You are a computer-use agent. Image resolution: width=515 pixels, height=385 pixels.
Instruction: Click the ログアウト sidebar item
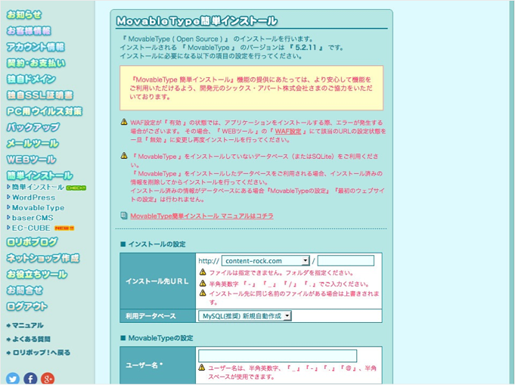(27, 306)
